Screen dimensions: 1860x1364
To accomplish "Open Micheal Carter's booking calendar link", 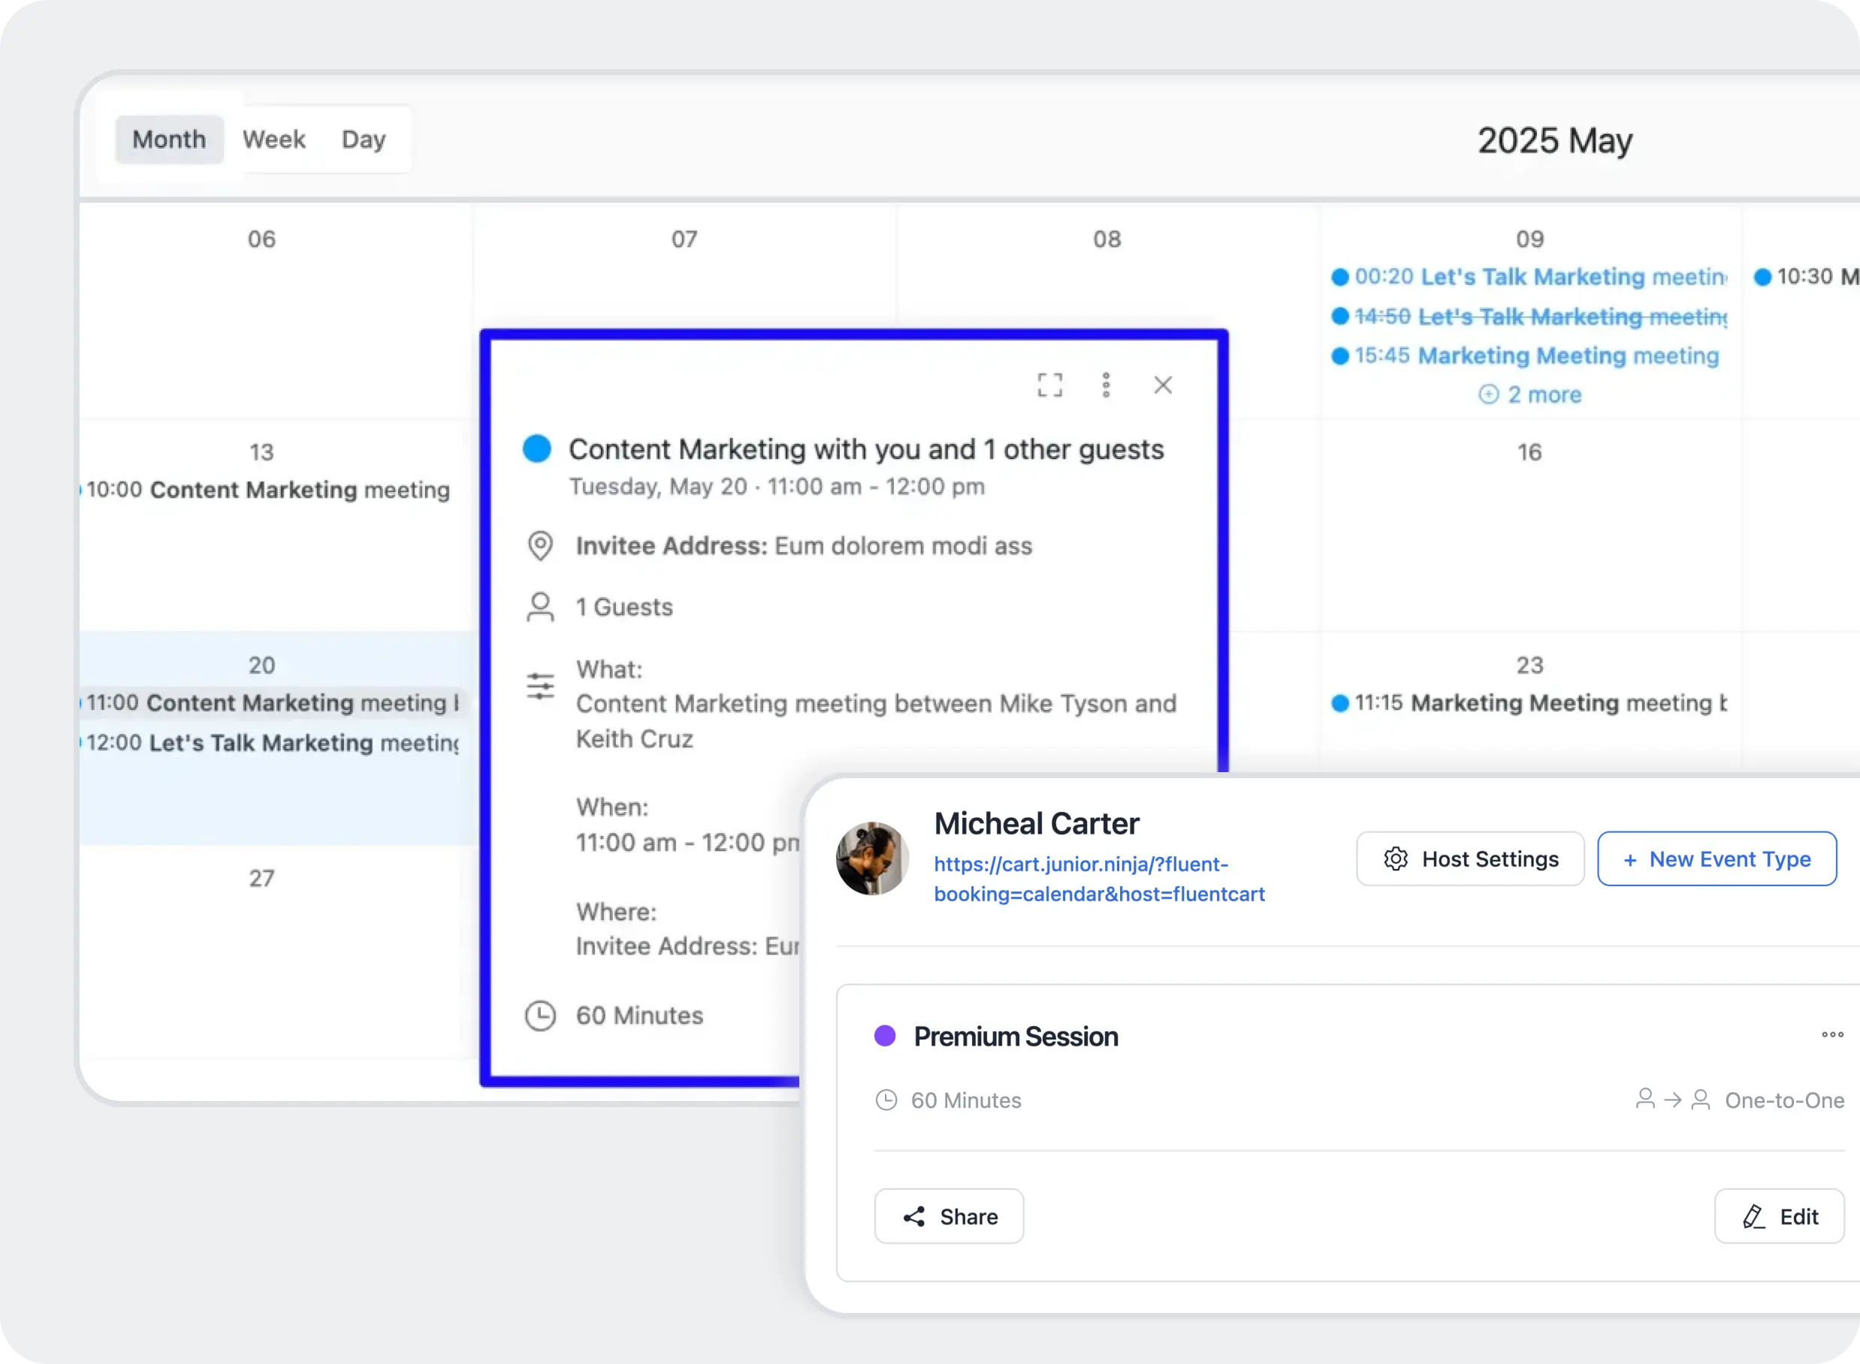I will (1099, 880).
